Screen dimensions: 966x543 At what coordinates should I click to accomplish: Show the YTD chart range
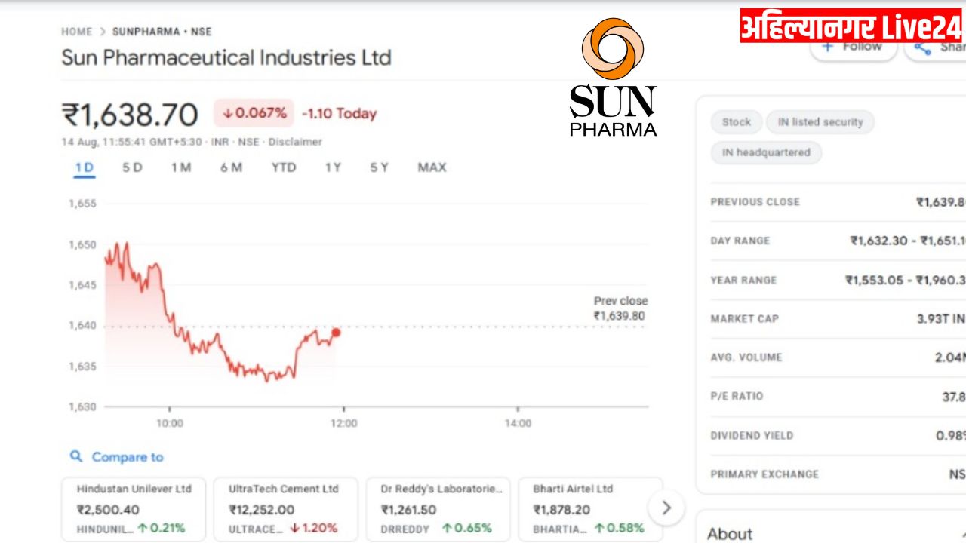284,167
